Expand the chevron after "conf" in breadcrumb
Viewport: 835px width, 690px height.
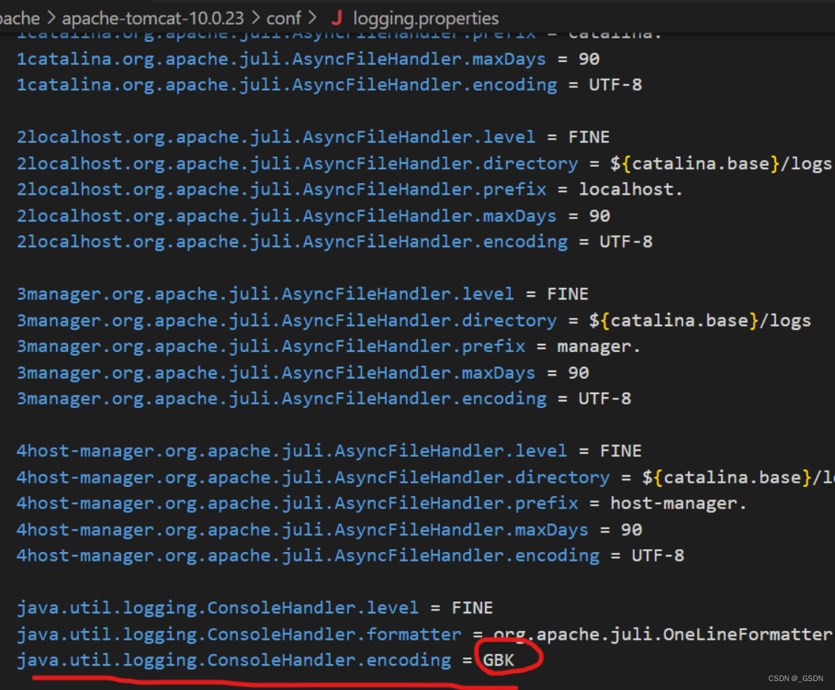pos(311,18)
